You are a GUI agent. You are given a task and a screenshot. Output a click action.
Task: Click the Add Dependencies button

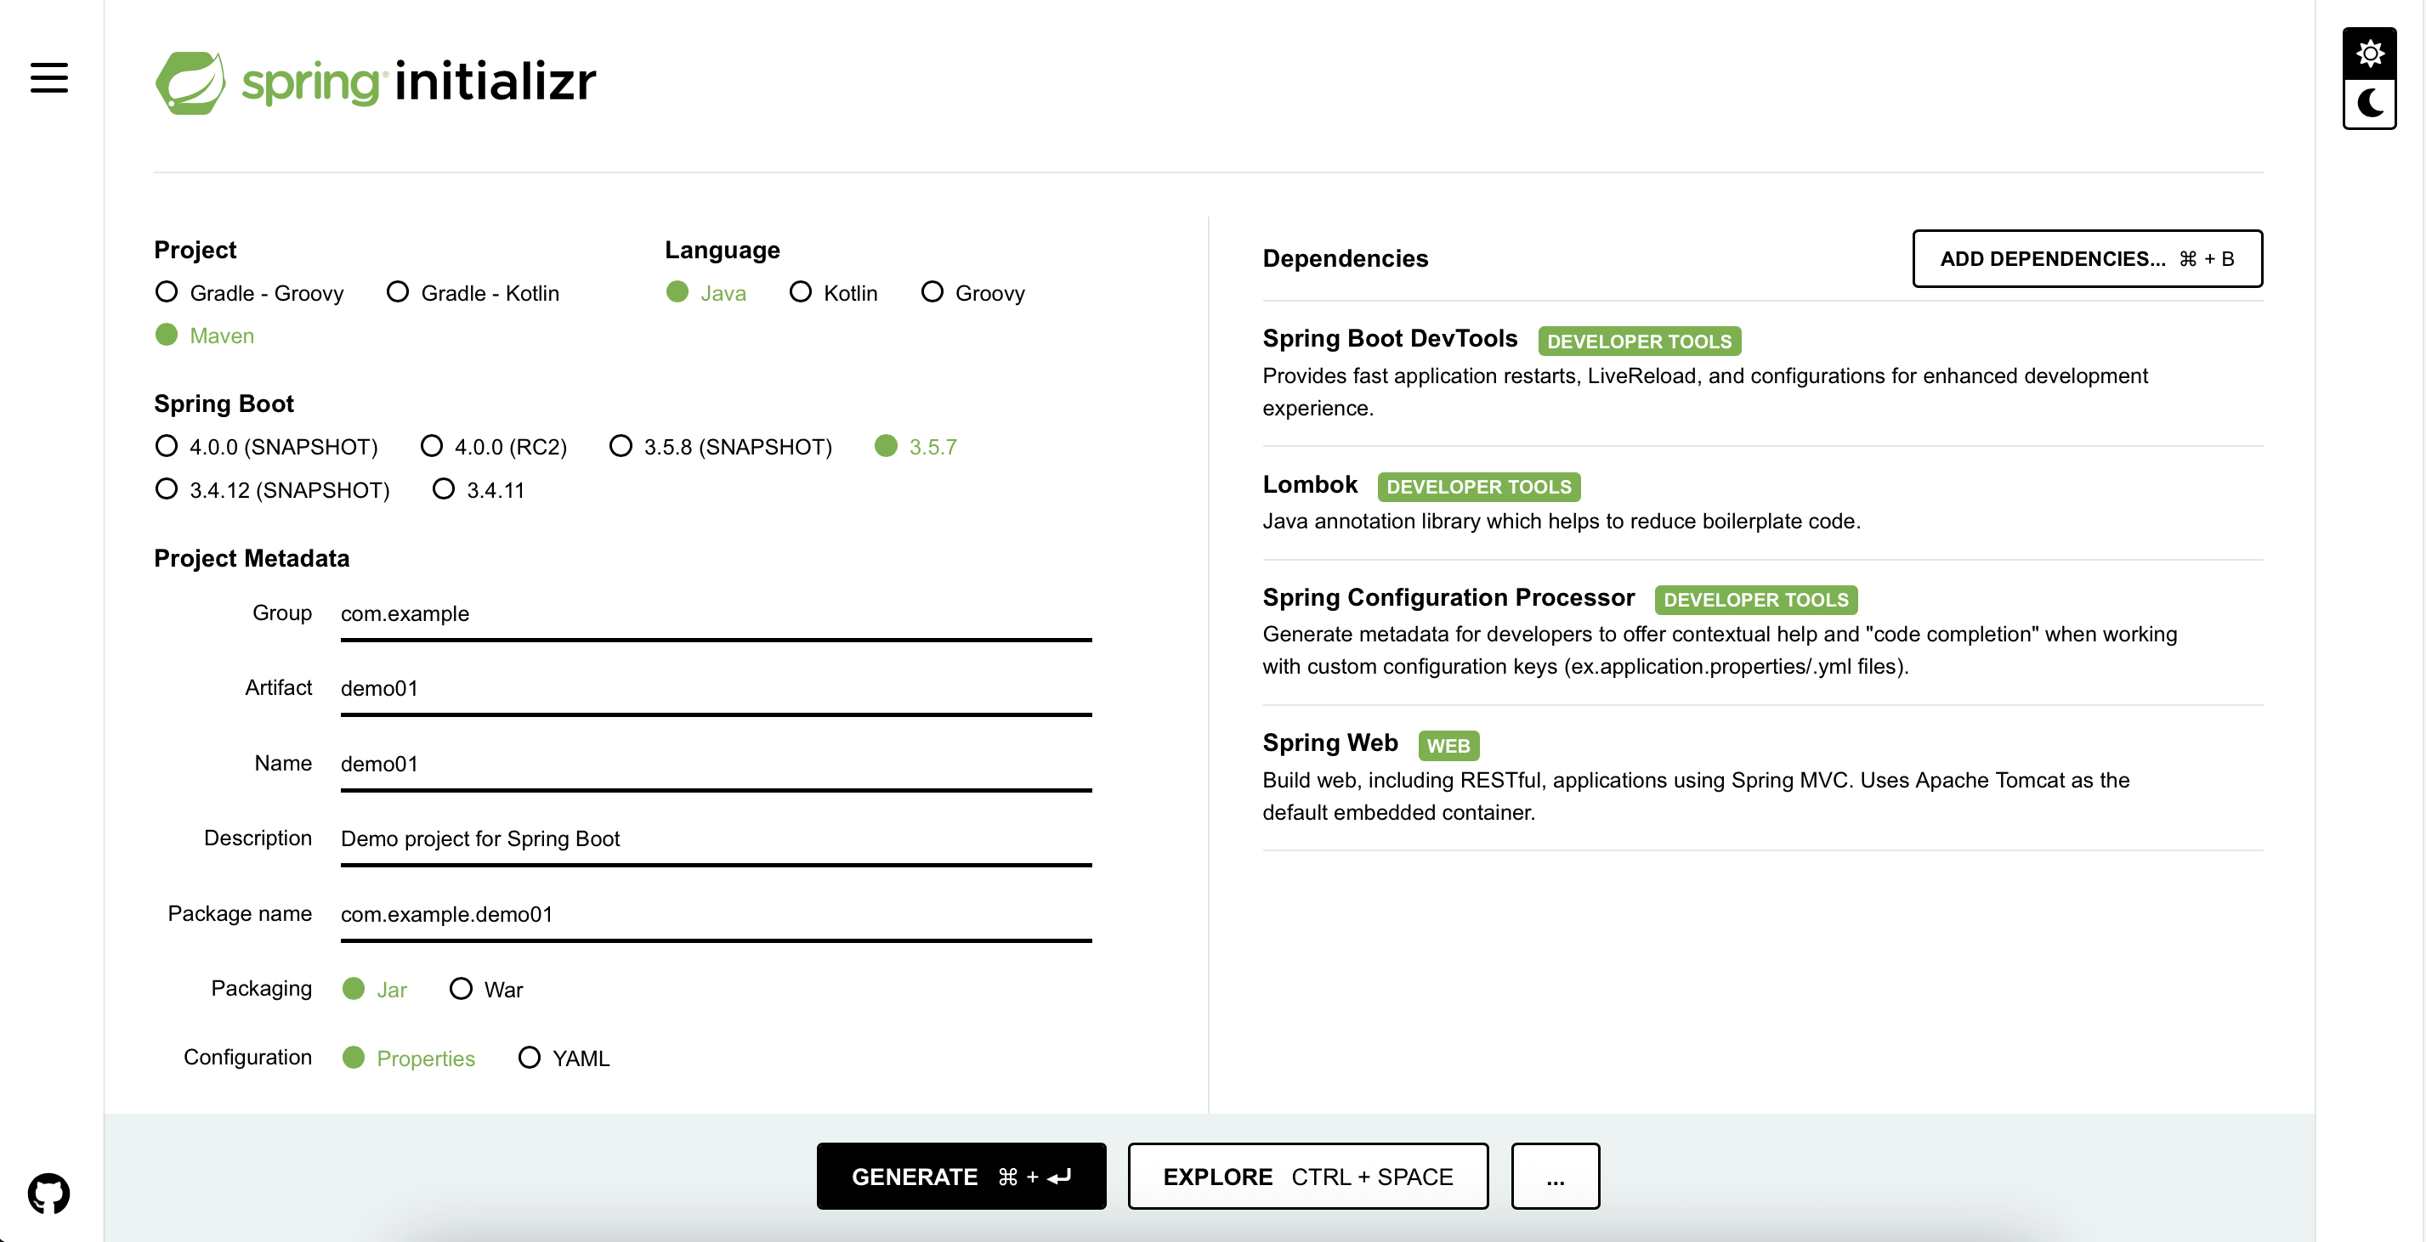pyautogui.click(x=2086, y=259)
